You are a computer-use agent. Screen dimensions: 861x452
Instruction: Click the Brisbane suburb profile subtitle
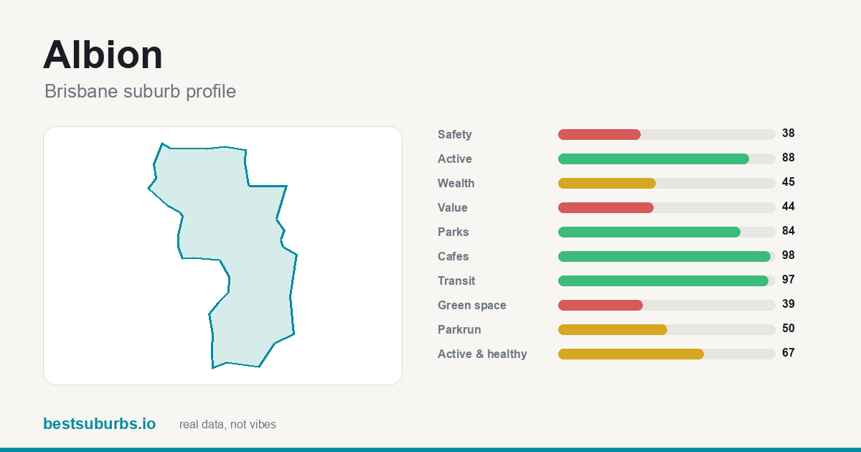(x=140, y=91)
